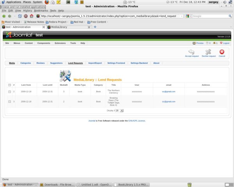Click the logged-in users icon in header
234x187 pixels.
click(x=214, y=43)
